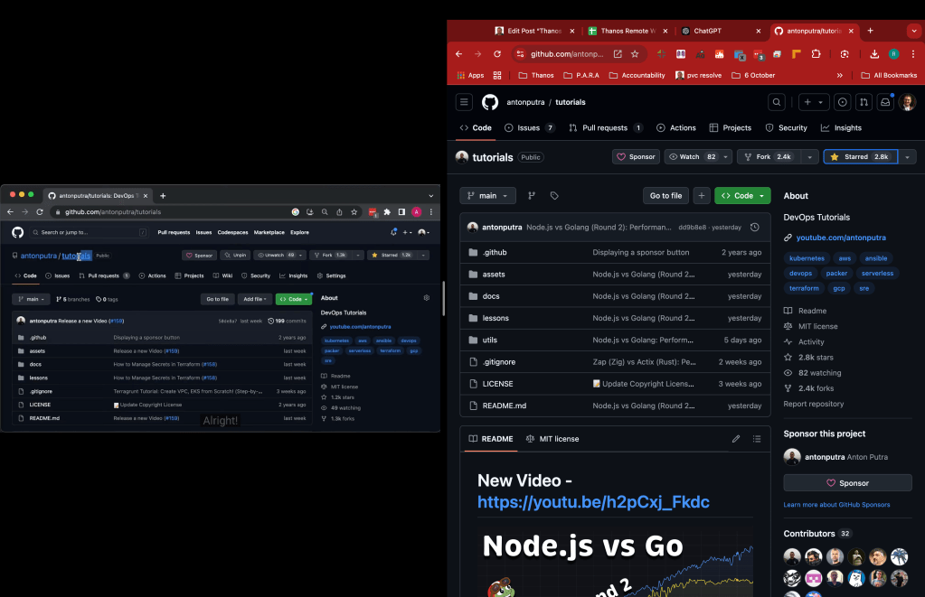Open the notifications bell in the left GitHub window
Image resolution: width=925 pixels, height=597 pixels.
tap(393, 232)
